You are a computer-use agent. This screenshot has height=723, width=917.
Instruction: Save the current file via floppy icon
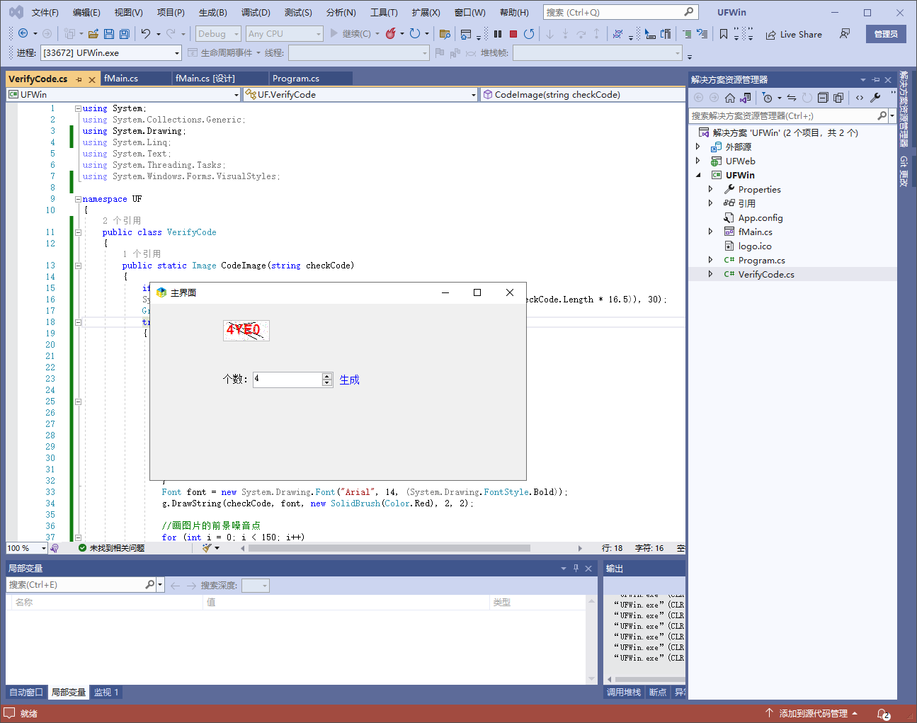point(108,33)
